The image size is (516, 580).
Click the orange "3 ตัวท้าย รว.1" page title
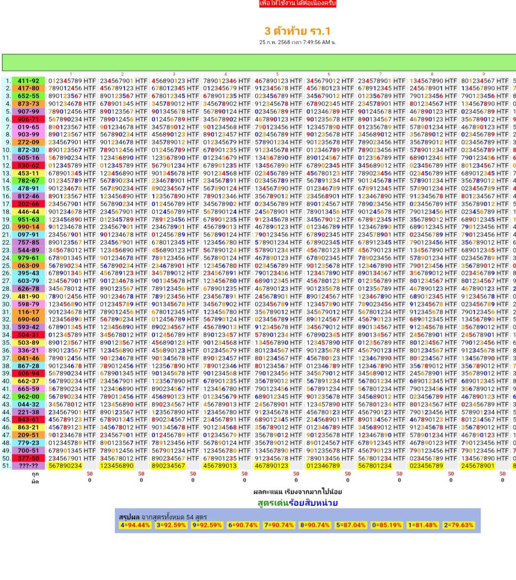[x=297, y=31]
